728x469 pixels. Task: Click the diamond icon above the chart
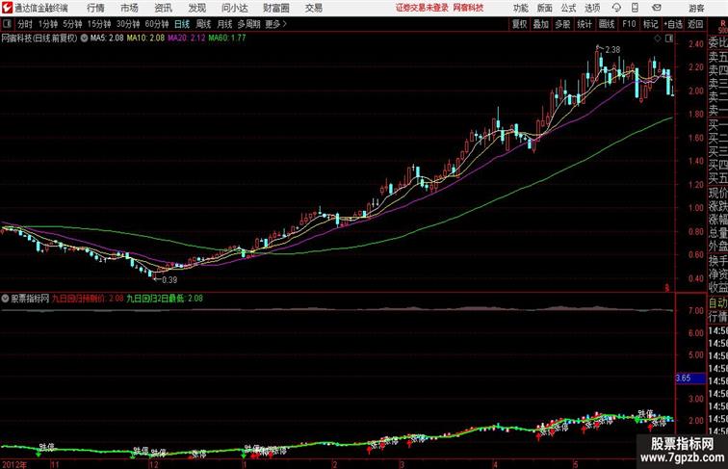pyautogui.click(x=658, y=39)
